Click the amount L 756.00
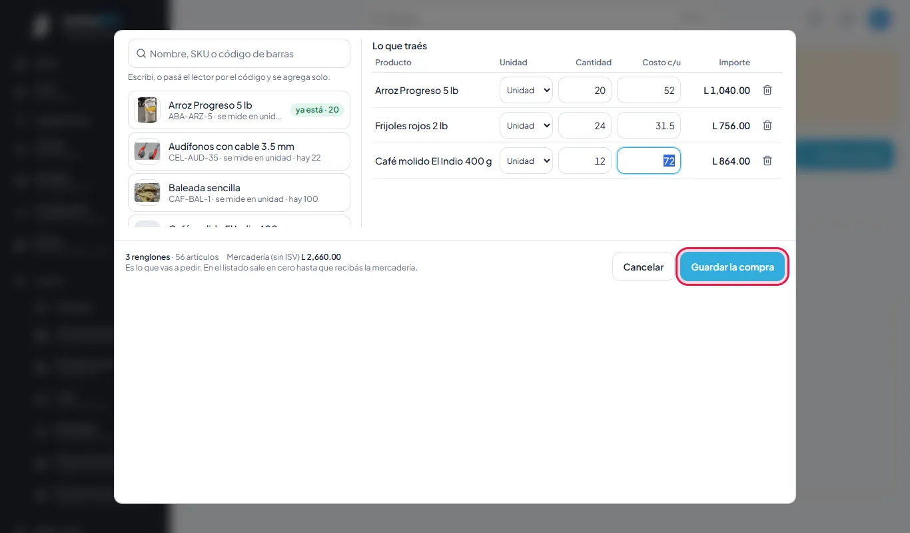The height and width of the screenshot is (533, 910). (x=731, y=125)
